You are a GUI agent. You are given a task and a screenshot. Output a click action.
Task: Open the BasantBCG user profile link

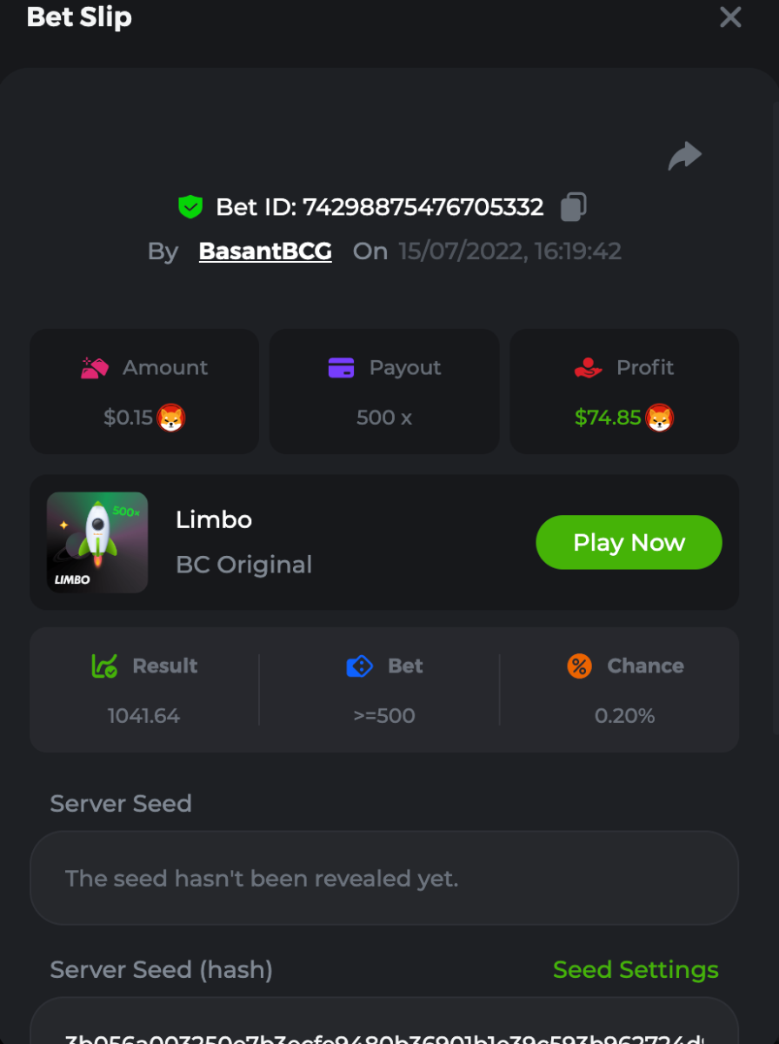click(x=265, y=251)
